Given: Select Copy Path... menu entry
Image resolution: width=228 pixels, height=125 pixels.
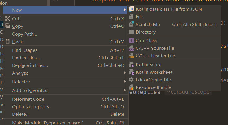Looking at the screenshot, I should point(65,34).
